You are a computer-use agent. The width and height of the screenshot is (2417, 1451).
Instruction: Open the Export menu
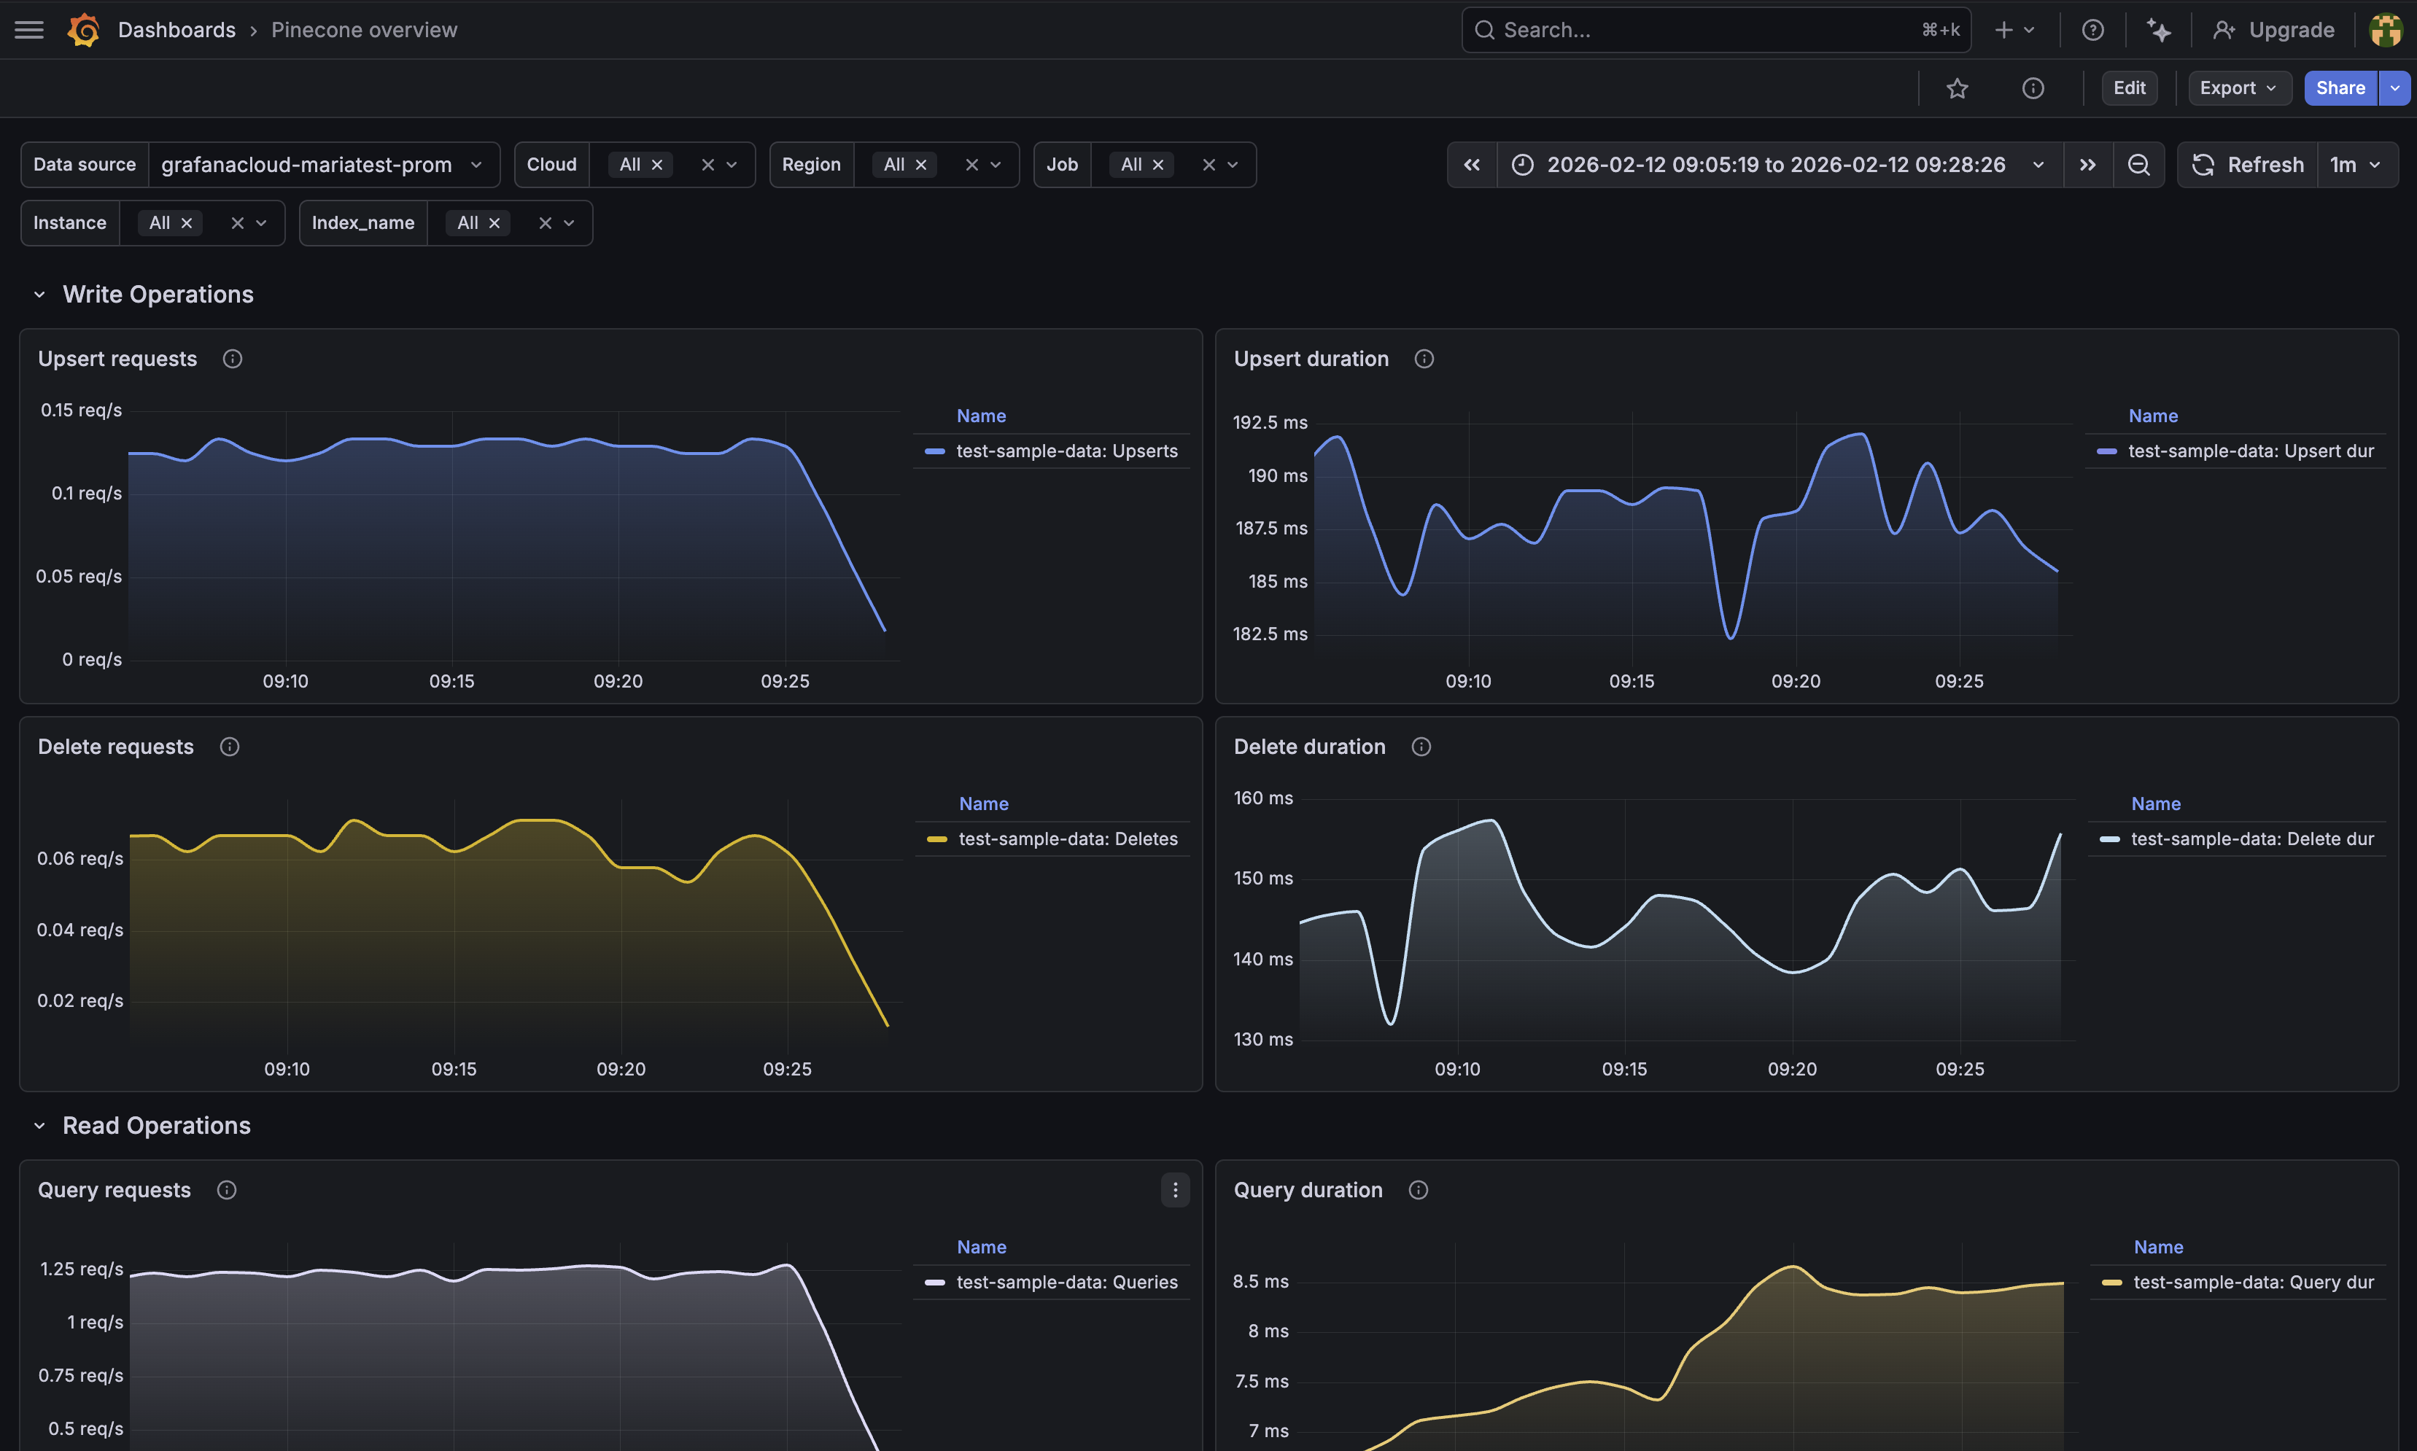2237,88
